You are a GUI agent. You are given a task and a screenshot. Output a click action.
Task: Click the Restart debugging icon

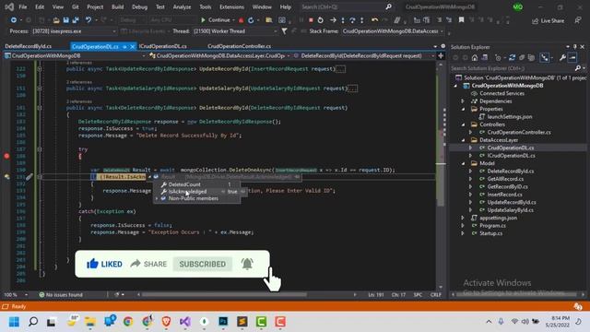320,20
